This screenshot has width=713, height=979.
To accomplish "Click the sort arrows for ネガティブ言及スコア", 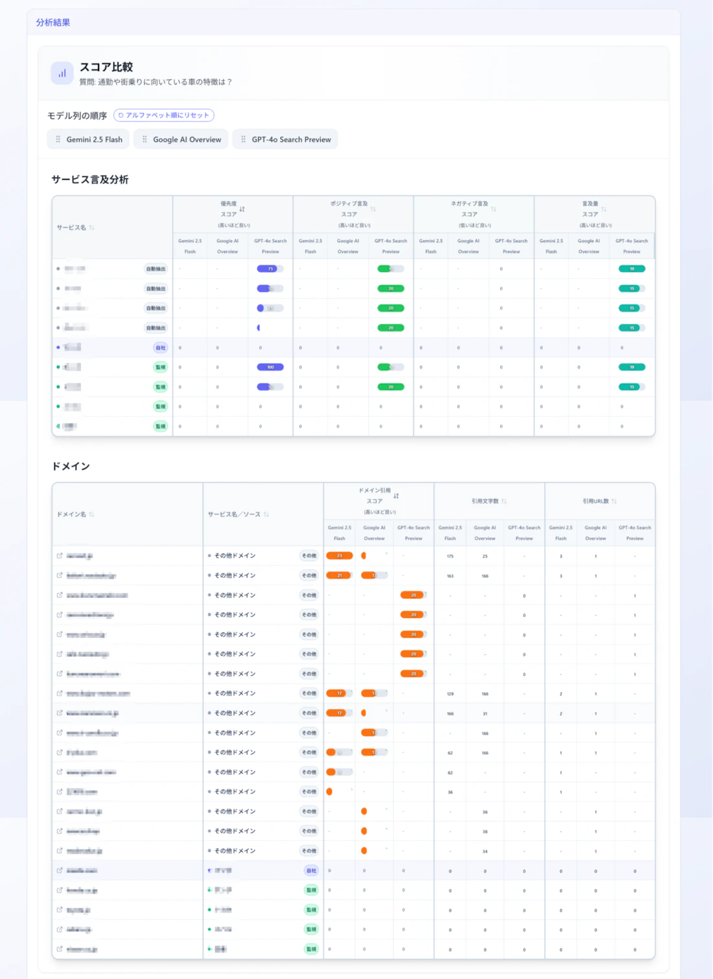I will pos(493,209).
